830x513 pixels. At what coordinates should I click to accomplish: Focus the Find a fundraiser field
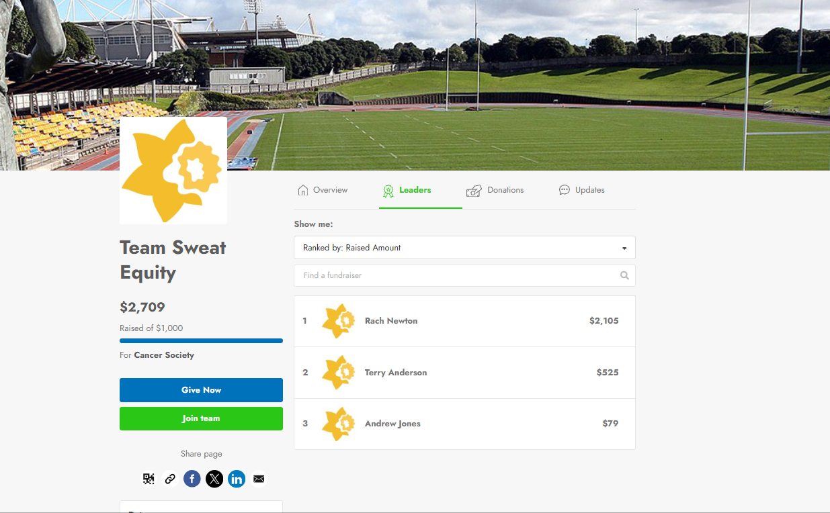coord(464,275)
